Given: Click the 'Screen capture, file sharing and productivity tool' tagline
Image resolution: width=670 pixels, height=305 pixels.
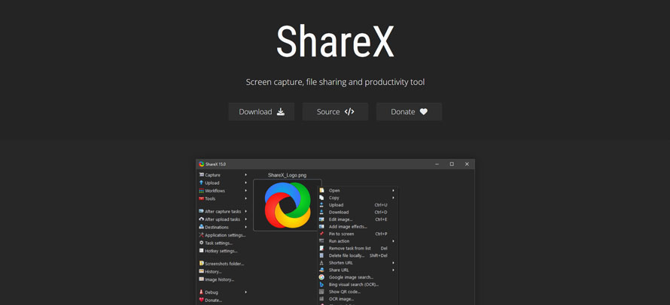Looking at the screenshot, I should (x=335, y=82).
